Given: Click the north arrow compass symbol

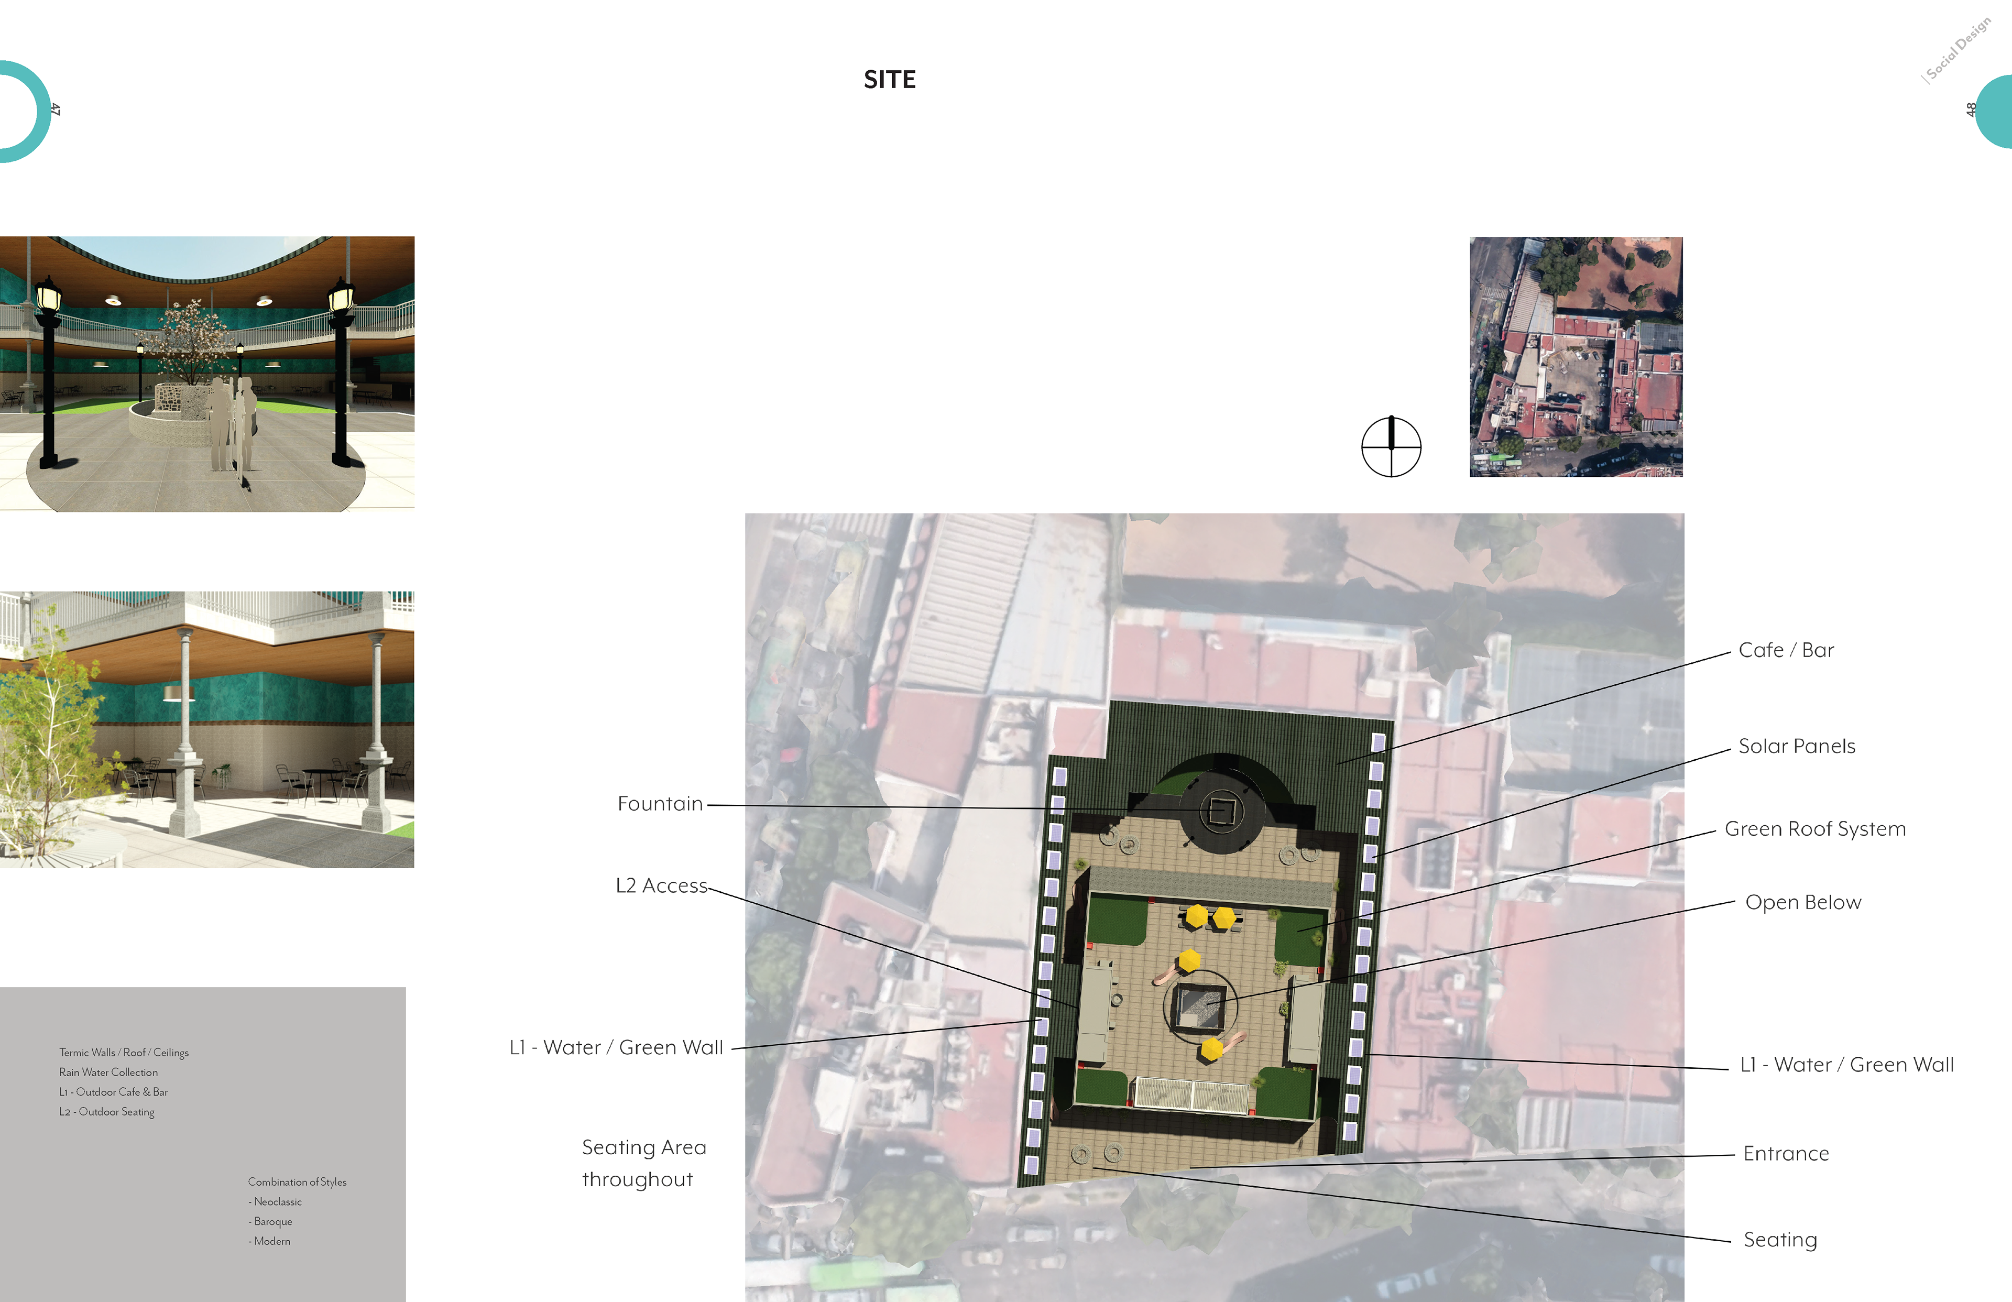Looking at the screenshot, I should click(1391, 446).
